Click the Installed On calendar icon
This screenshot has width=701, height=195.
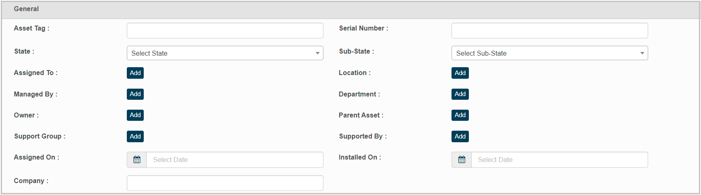click(461, 160)
